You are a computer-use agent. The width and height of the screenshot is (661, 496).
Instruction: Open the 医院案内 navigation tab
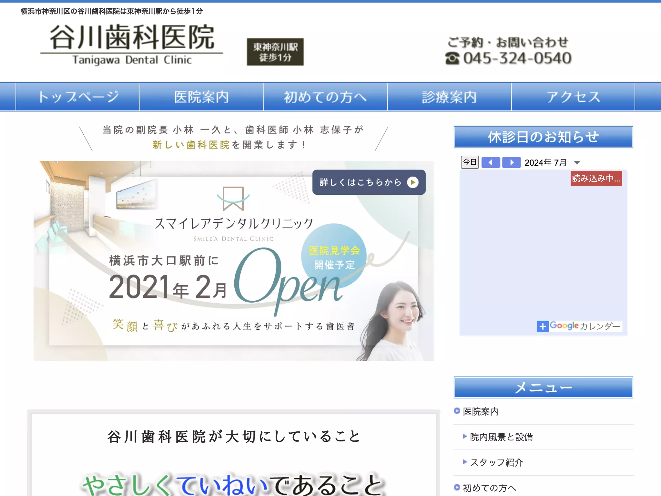(x=202, y=97)
